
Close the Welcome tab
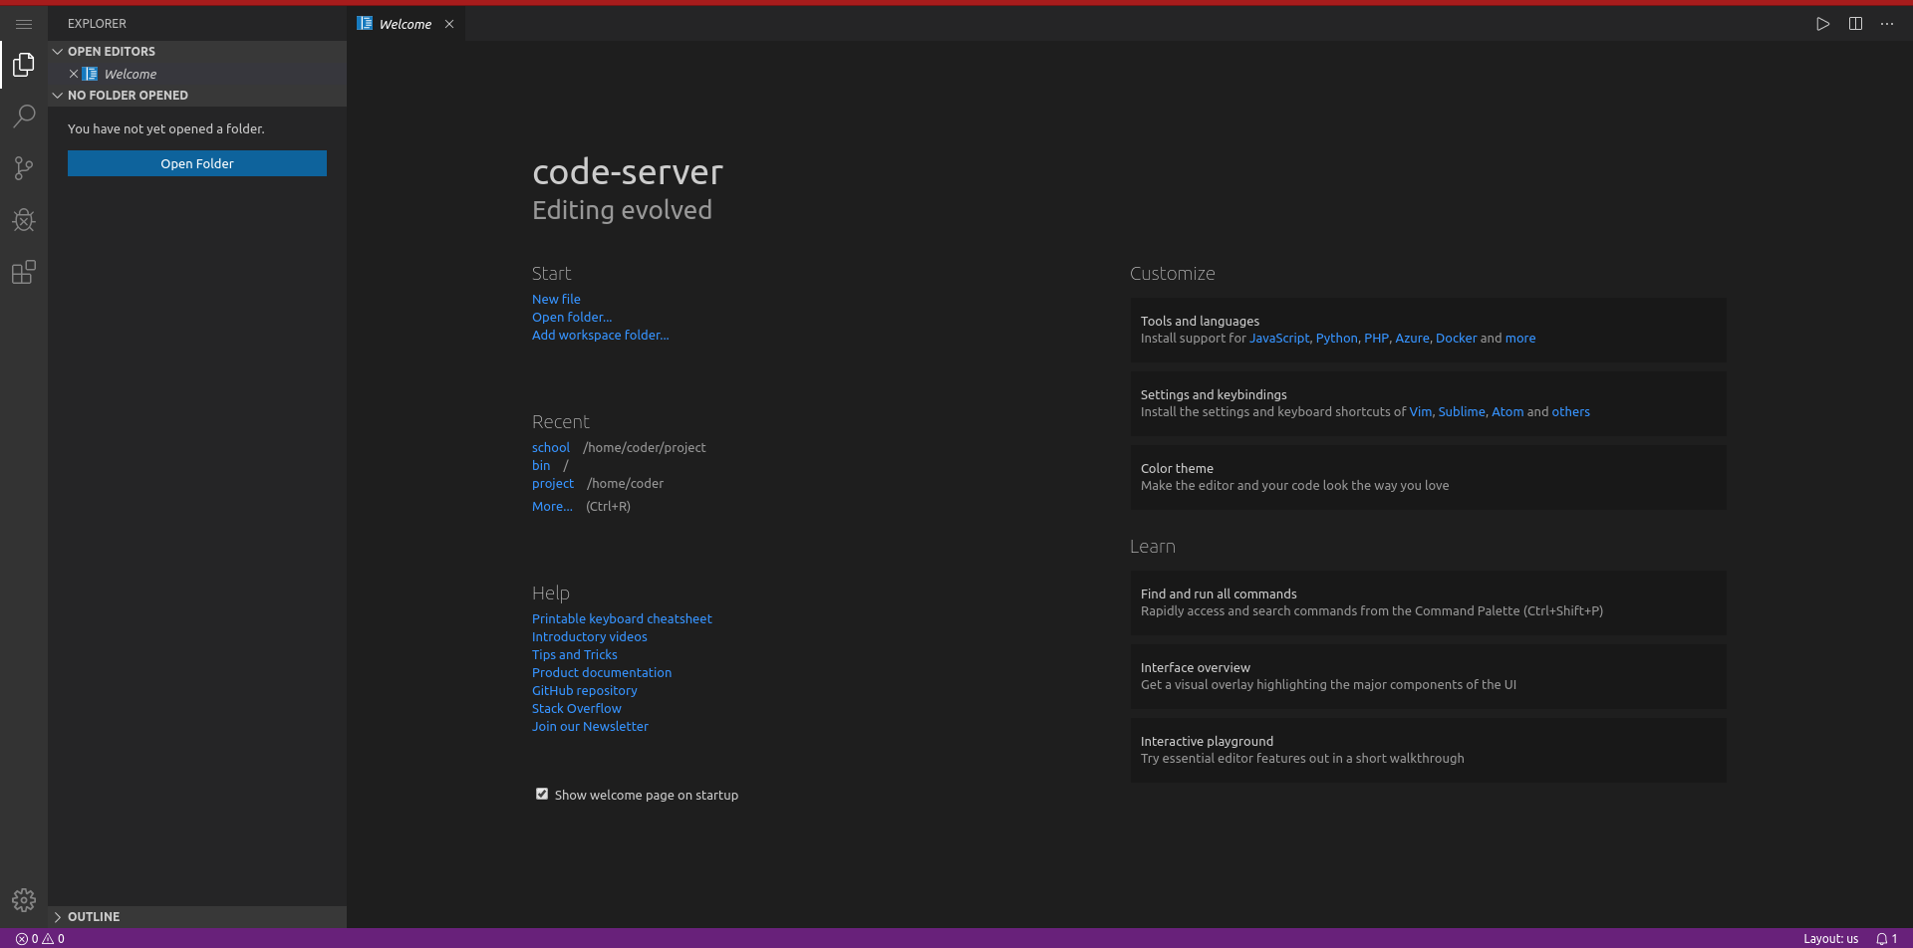click(449, 24)
